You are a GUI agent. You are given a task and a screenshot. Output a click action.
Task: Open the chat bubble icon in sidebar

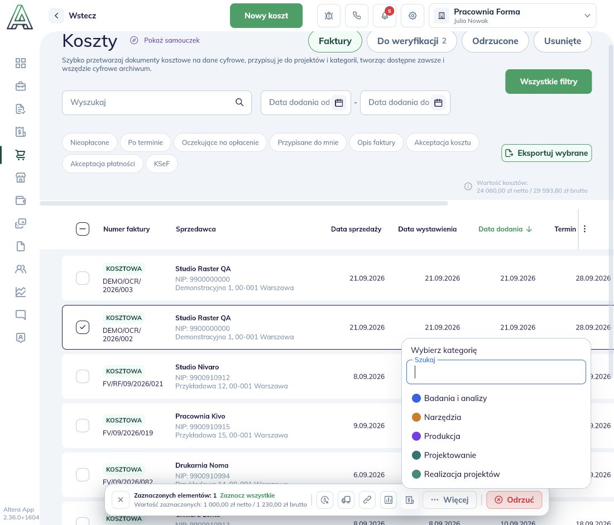click(20, 314)
